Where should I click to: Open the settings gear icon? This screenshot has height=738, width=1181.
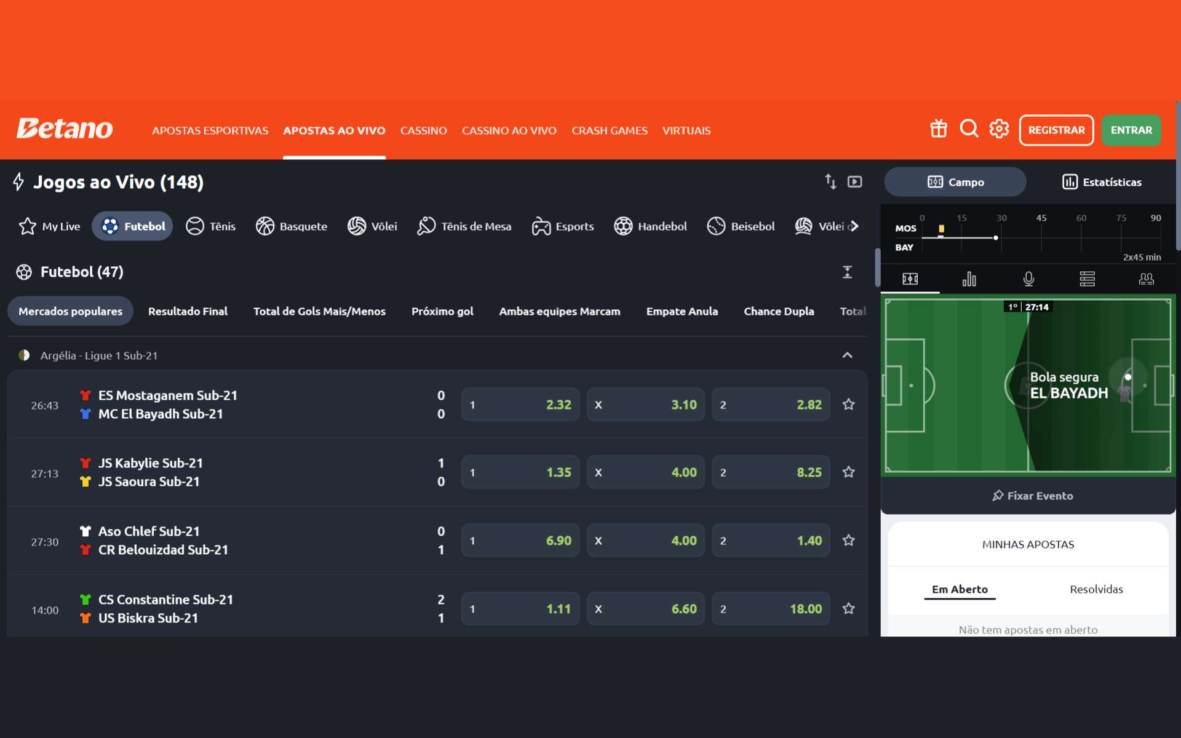[x=999, y=129]
